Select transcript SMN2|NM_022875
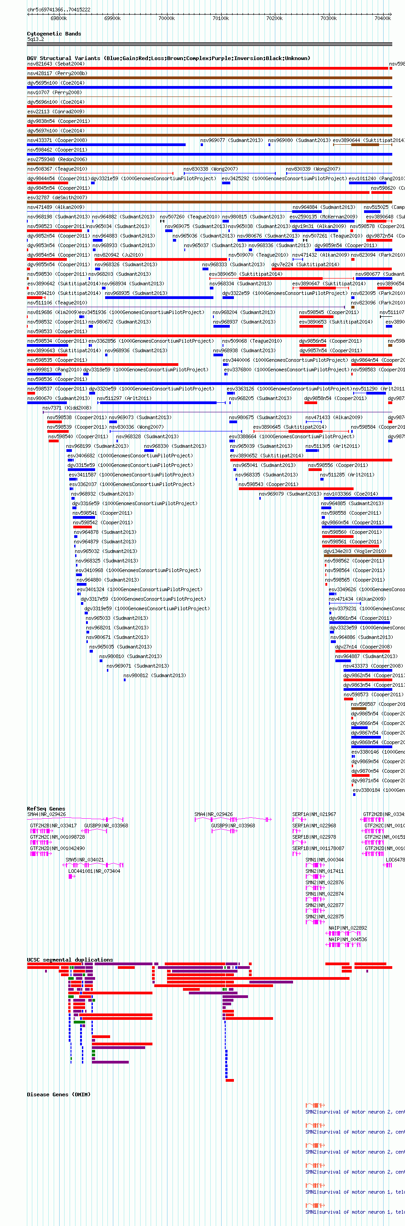Viewport: 405px width, 1226px height. click(324, 916)
